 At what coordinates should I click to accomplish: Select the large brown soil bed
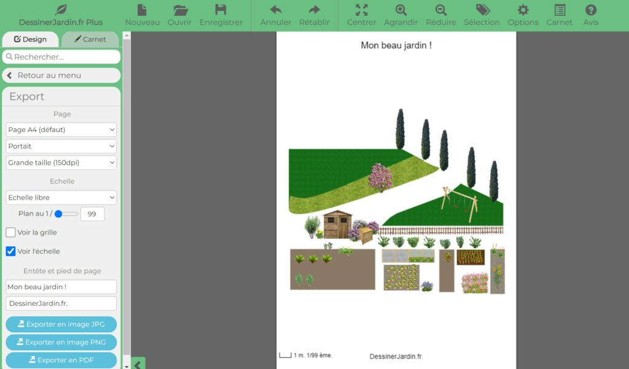(x=332, y=269)
